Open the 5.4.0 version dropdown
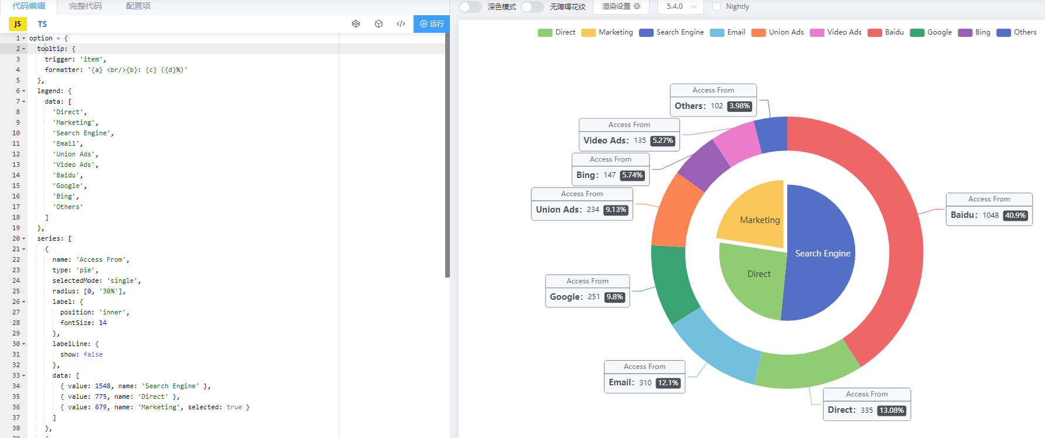Image resolution: width=1045 pixels, height=438 pixels. click(x=681, y=6)
